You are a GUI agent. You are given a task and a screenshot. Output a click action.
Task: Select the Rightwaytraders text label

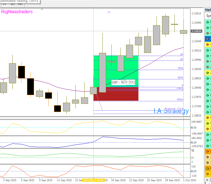17,12
